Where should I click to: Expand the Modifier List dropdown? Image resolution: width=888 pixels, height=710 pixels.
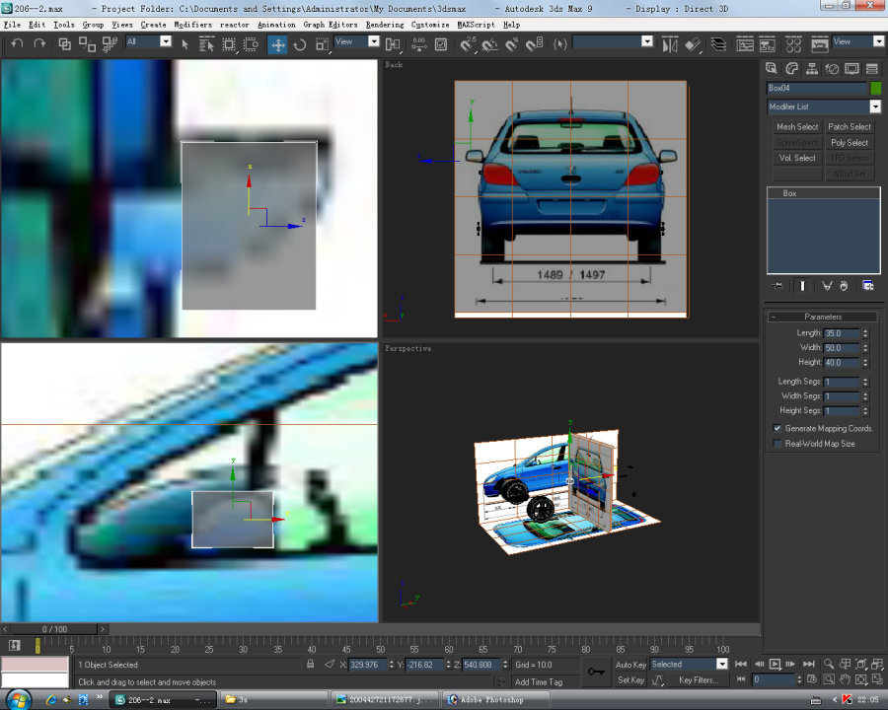[824, 106]
